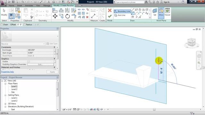Select the Trim/Extend to Corner tool
Image resolution: width=205 pixels, height=115 pixels.
(x=74, y=16)
